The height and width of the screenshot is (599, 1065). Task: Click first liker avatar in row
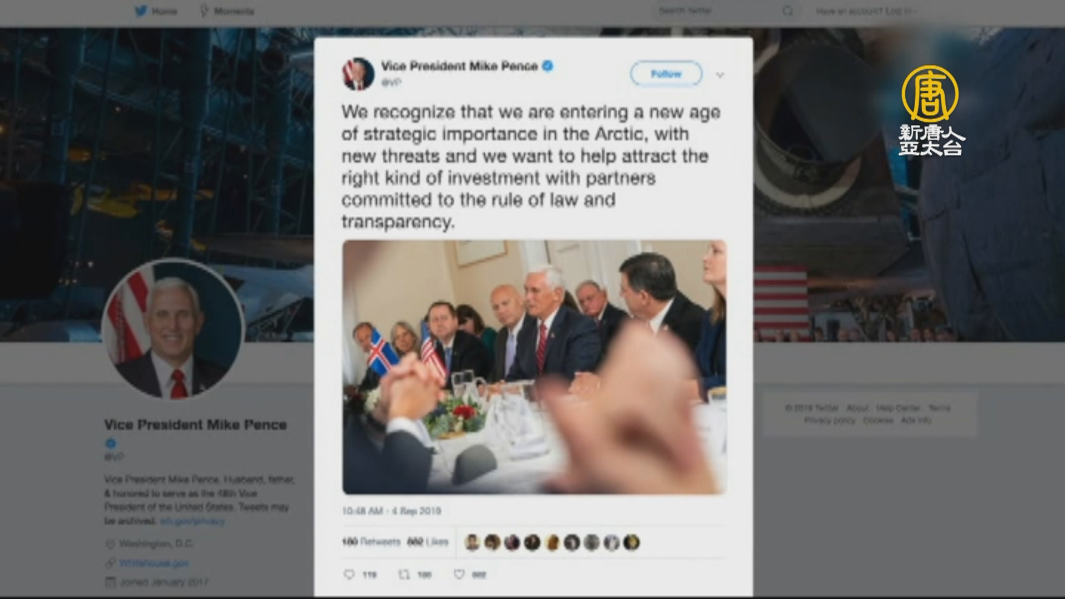[473, 542]
